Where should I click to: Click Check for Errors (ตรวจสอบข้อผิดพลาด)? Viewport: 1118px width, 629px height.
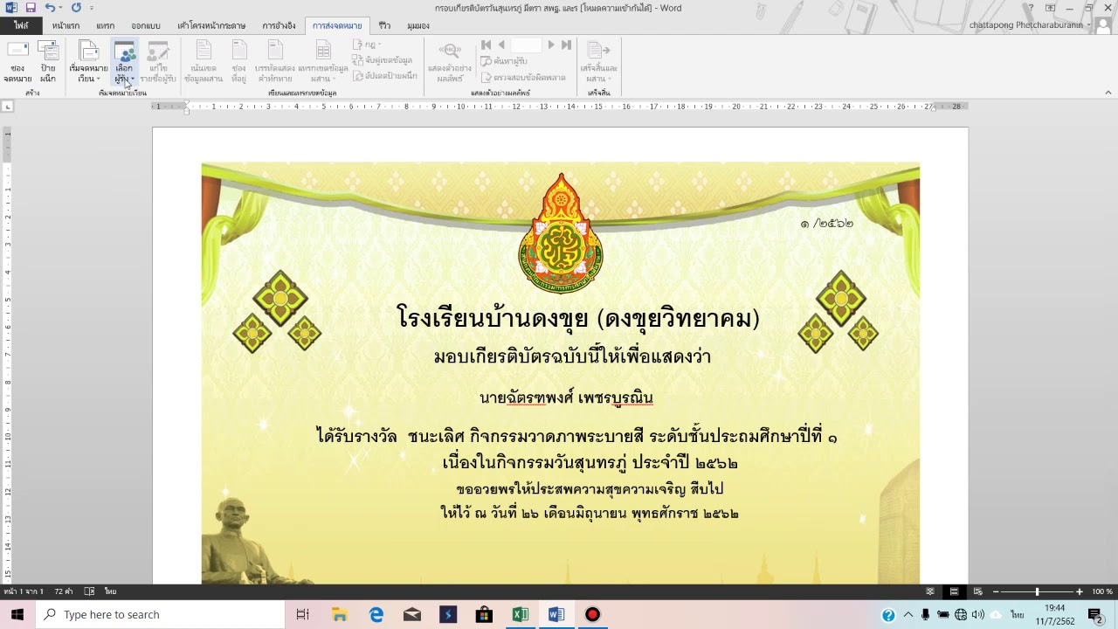click(x=523, y=77)
